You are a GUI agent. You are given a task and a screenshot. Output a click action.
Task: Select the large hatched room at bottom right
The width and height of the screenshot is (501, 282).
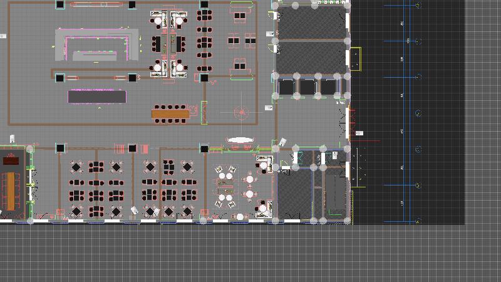click(294, 194)
